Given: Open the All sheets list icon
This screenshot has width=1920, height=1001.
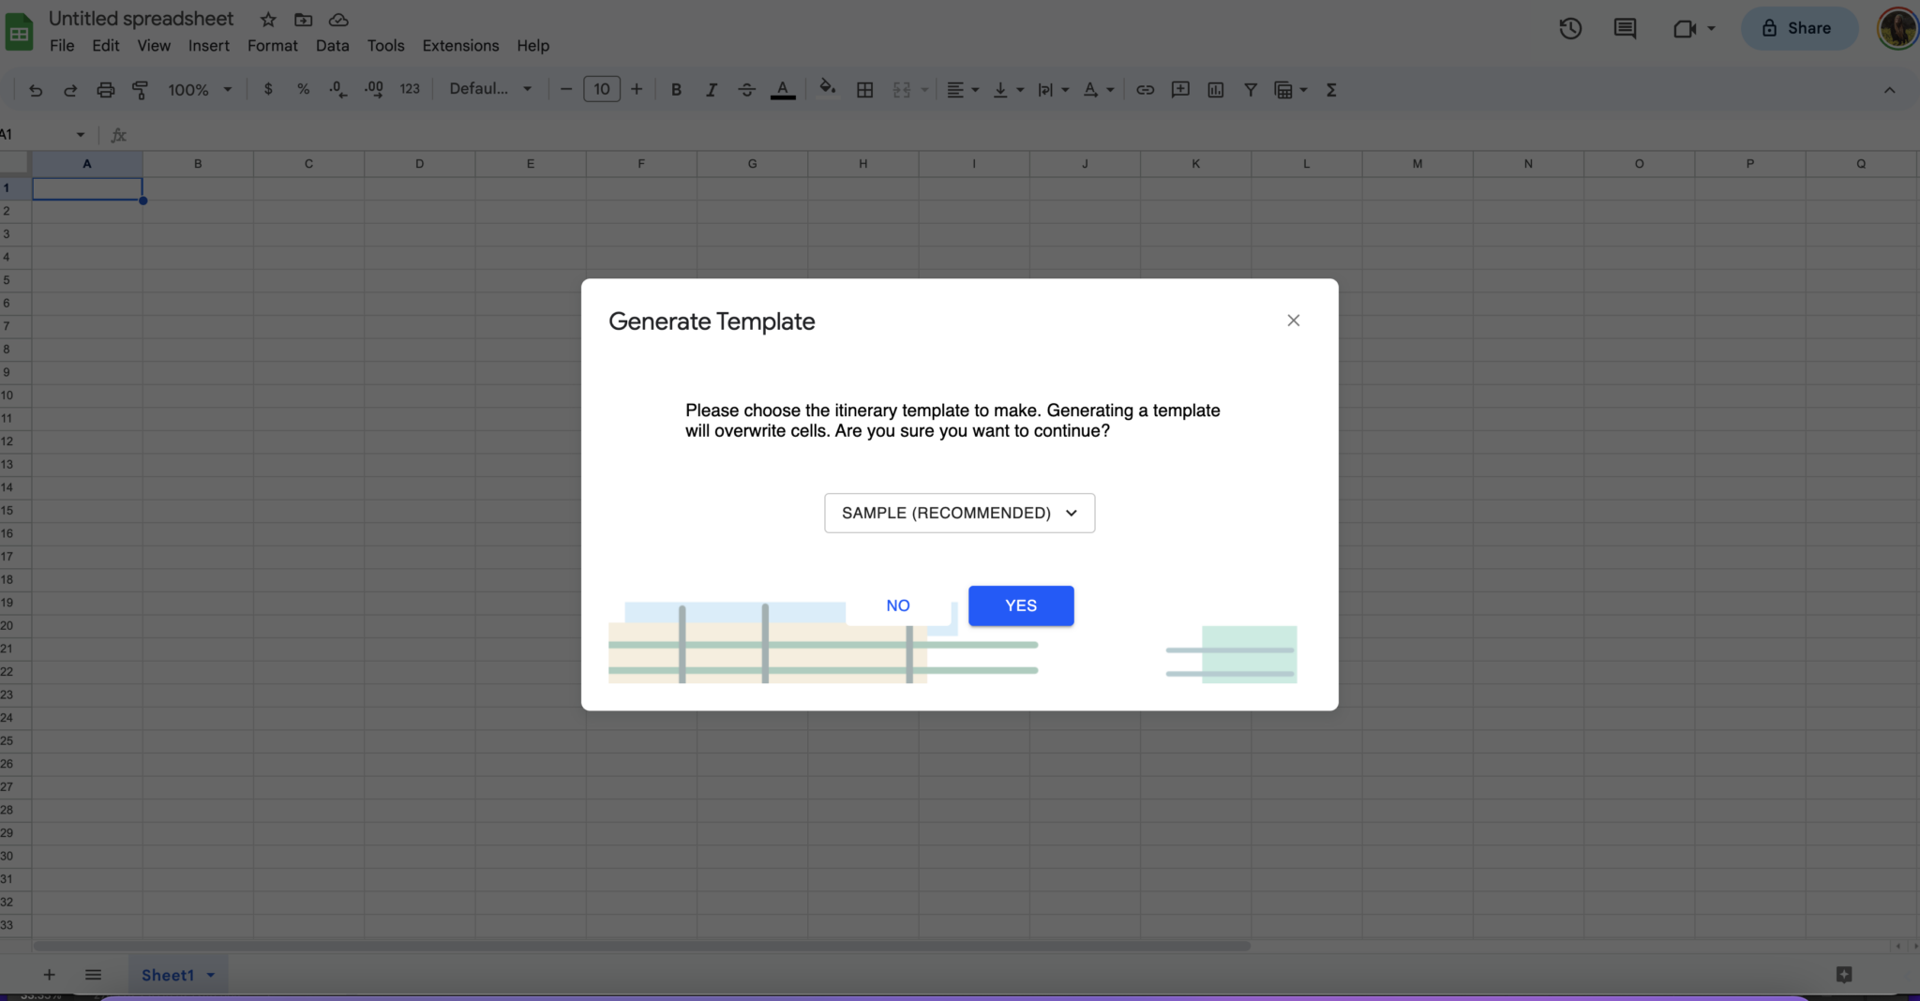Looking at the screenshot, I should 93,975.
